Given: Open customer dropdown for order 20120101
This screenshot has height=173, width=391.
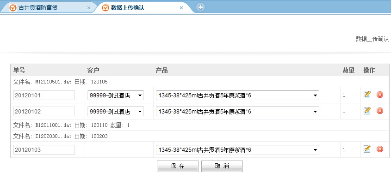Looking at the screenshot, I should tap(116, 95).
